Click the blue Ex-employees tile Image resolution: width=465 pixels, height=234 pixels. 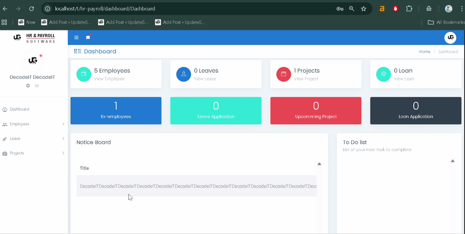pos(116,110)
